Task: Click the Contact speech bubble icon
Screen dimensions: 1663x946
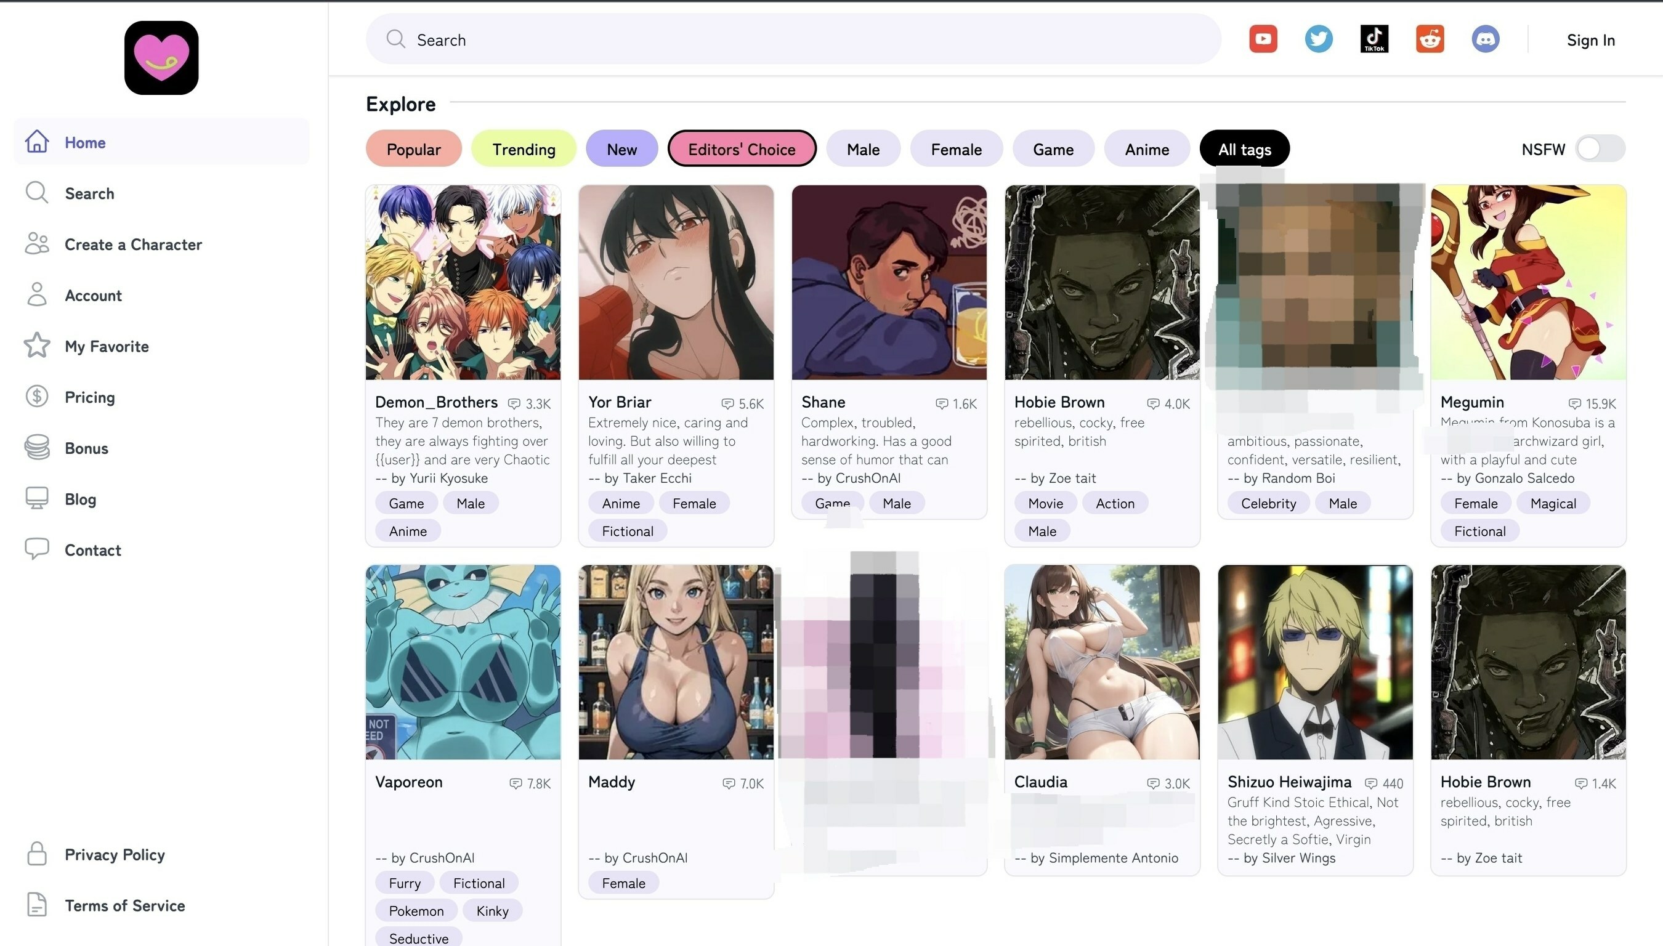Action: (x=37, y=549)
